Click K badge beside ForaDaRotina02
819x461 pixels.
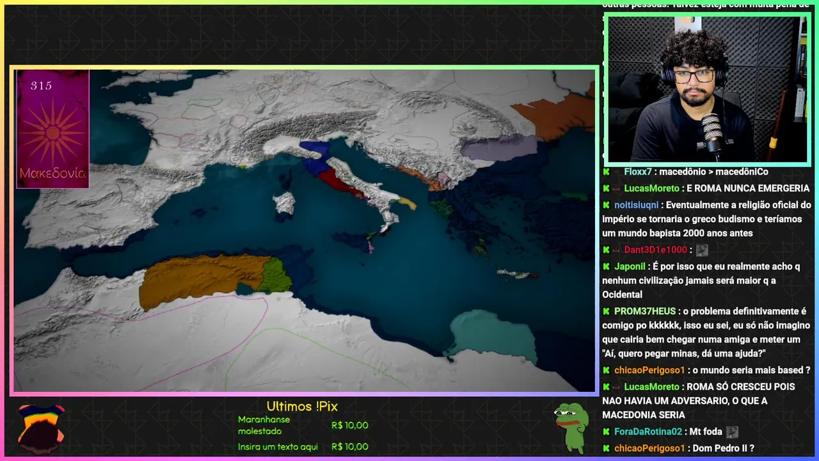point(607,432)
